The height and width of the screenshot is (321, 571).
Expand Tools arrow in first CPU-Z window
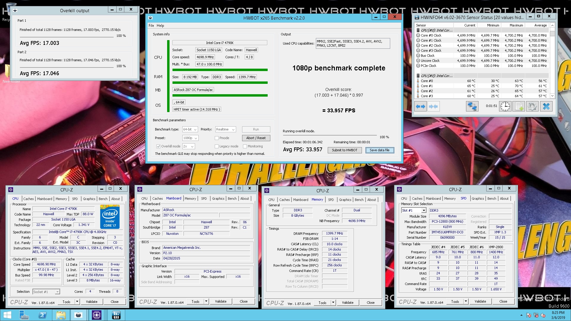(x=77, y=302)
